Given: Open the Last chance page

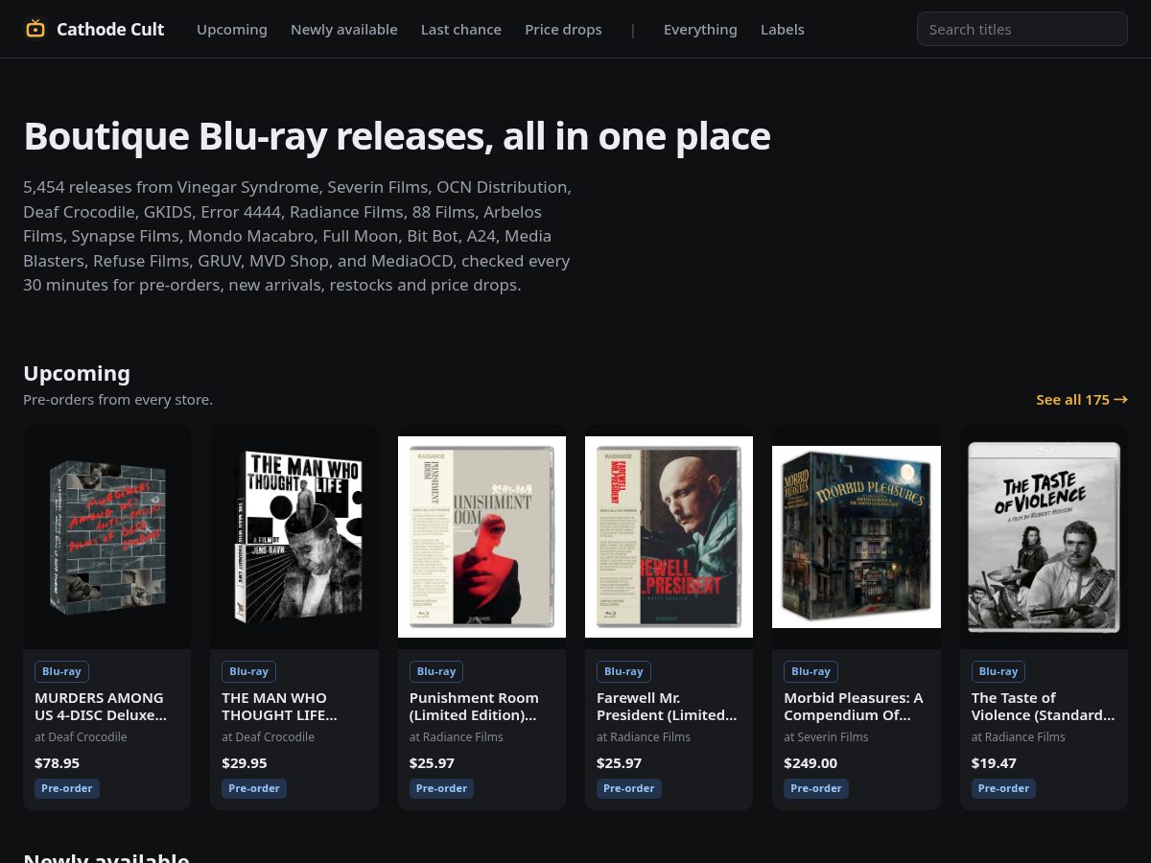Looking at the screenshot, I should pyautogui.click(x=461, y=30).
